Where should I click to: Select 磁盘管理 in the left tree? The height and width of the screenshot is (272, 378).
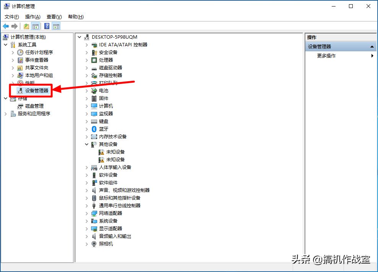[x=34, y=106]
